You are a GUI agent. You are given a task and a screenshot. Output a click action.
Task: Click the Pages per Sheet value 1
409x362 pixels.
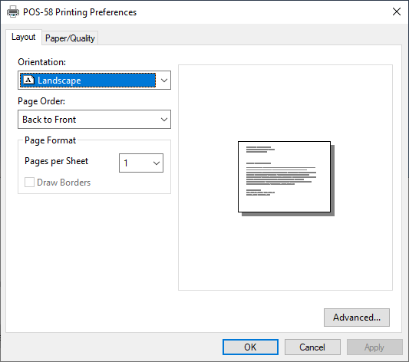coord(126,163)
